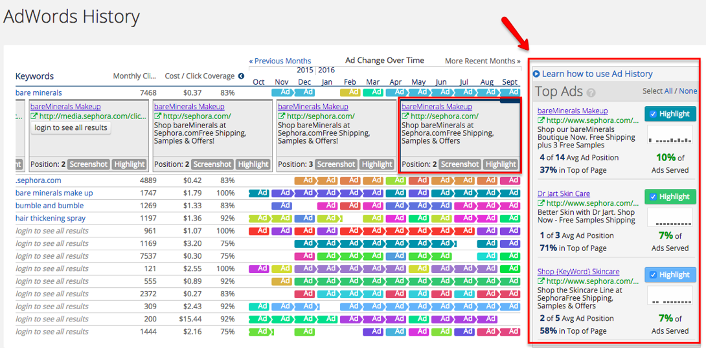Click login to see all results row with 961 clicks

pos(52,231)
